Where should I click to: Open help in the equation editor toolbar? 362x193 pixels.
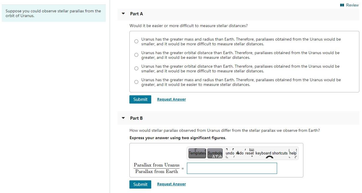pos(292,153)
